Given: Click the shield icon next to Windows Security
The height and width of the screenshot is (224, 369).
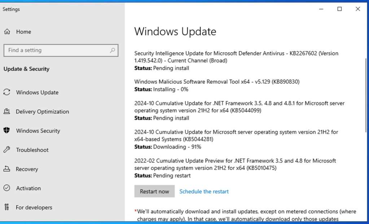Looking at the screenshot, I should tap(6, 131).
